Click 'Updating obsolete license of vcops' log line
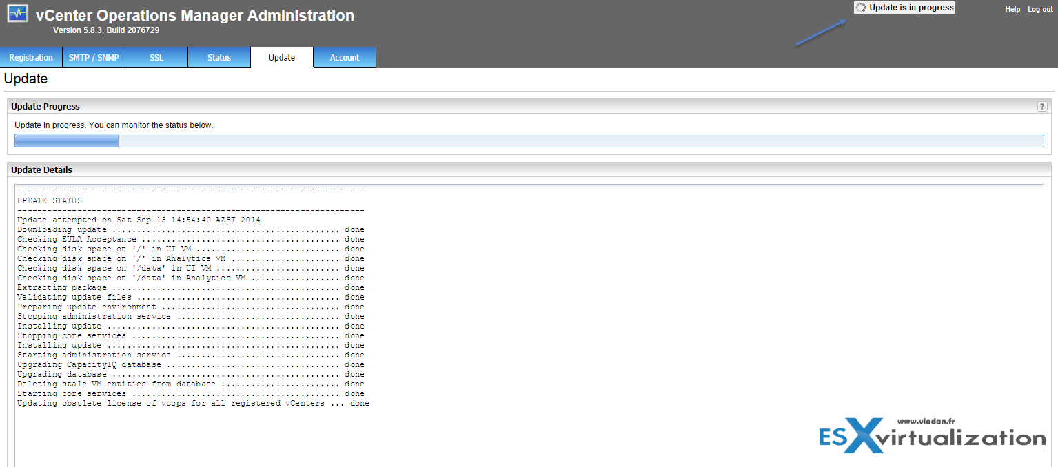Image resolution: width=1058 pixels, height=467 pixels. tap(193, 403)
